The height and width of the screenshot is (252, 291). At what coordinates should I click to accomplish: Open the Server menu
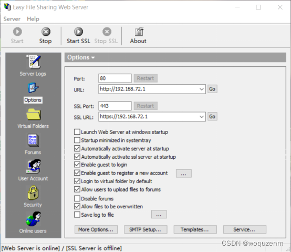[x=12, y=19]
